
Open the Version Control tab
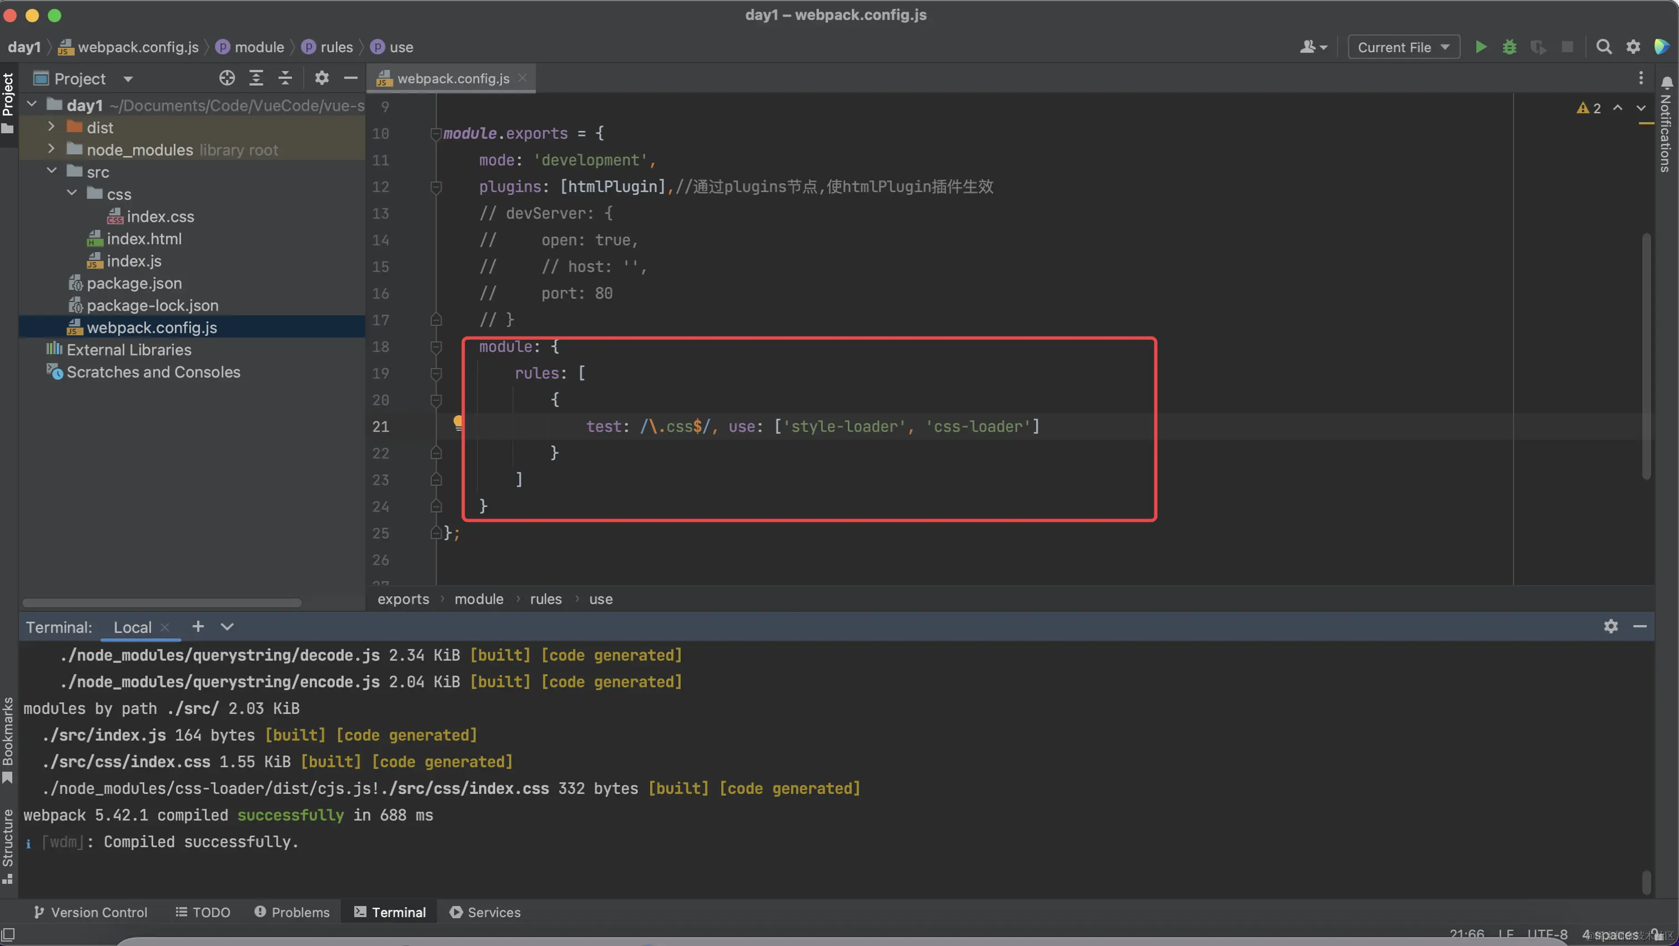(91, 912)
